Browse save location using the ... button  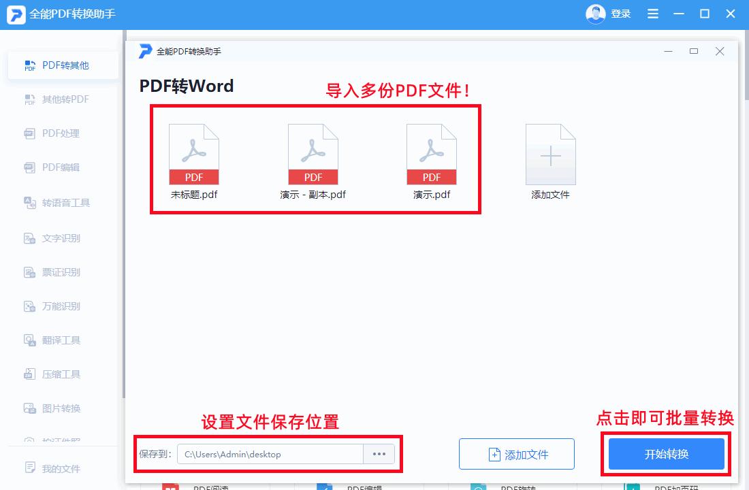point(379,453)
